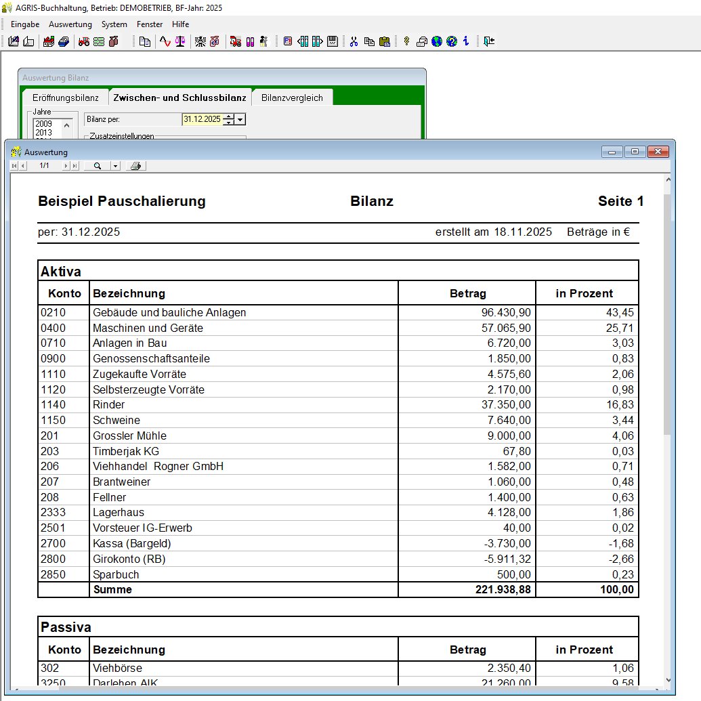This screenshot has width=701, height=701.
Task: Switch to the Bilanzvergleich tab
Action: pyautogui.click(x=292, y=98)
